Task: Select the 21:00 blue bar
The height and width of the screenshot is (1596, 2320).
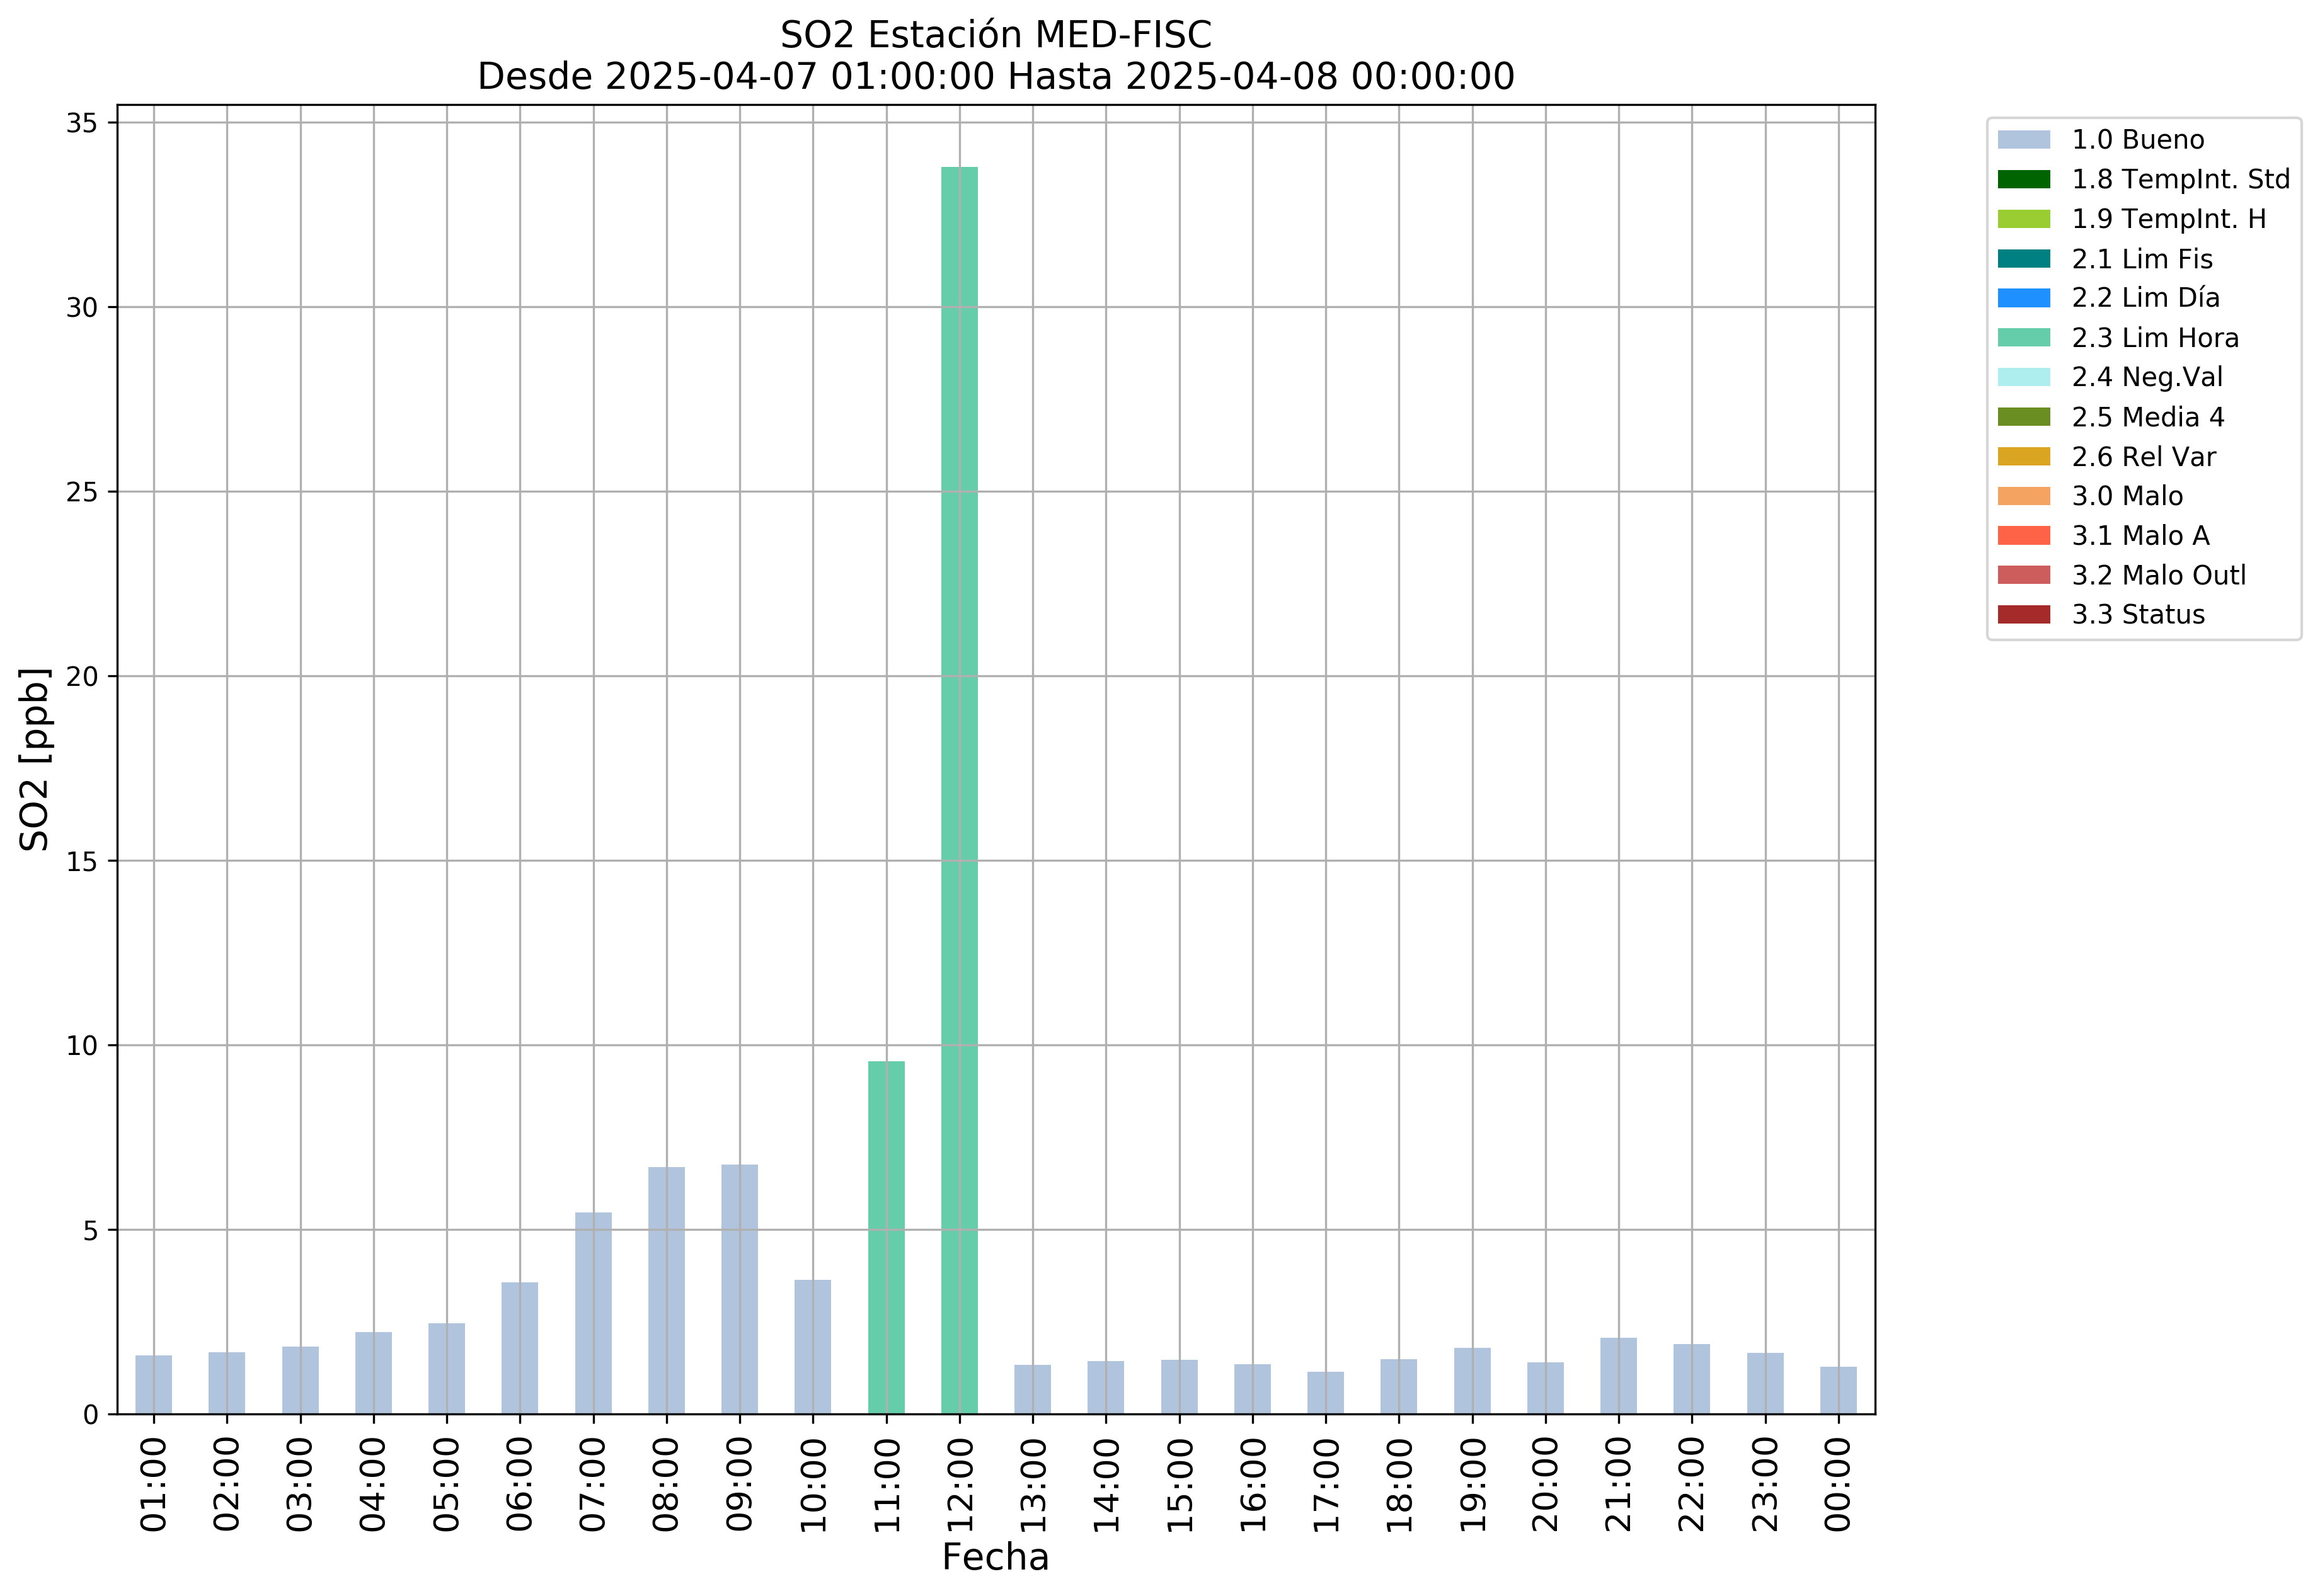Action: click(x=1619, y=1376)
